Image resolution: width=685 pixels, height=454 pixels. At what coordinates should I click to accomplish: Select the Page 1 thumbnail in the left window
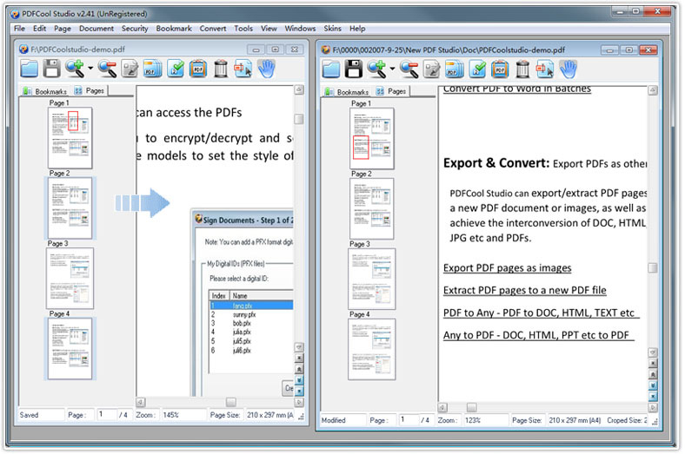tap(70, 138)
